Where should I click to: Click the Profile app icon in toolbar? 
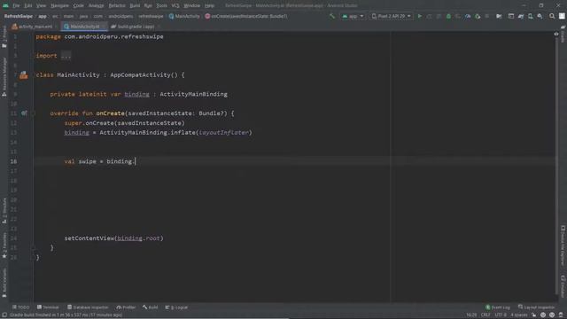(468, 16)
